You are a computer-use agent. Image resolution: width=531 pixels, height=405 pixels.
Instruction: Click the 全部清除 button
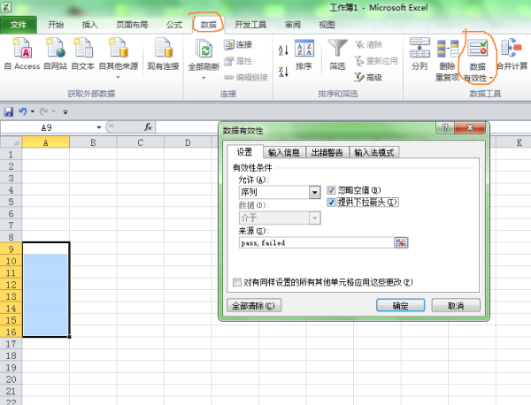253,306
